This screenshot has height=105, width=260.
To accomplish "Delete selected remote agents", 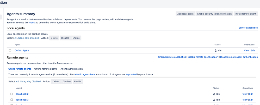I will click(x=56, y=82).
